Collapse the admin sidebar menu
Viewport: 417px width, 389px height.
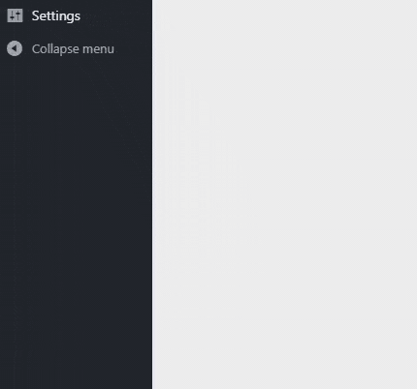pyautogui.click(x=76, y=48)
